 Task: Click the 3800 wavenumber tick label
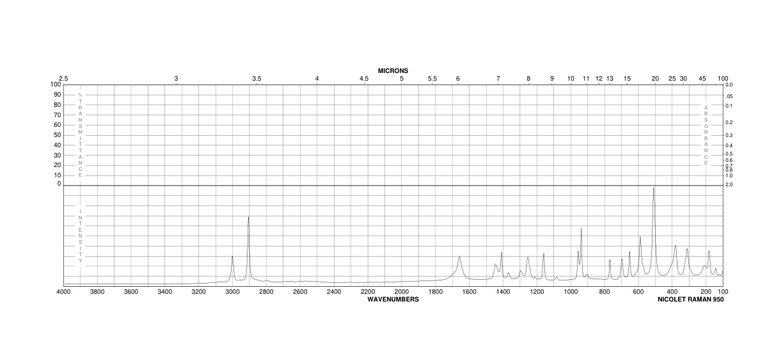pyautogui.click(x=97, y=292)
